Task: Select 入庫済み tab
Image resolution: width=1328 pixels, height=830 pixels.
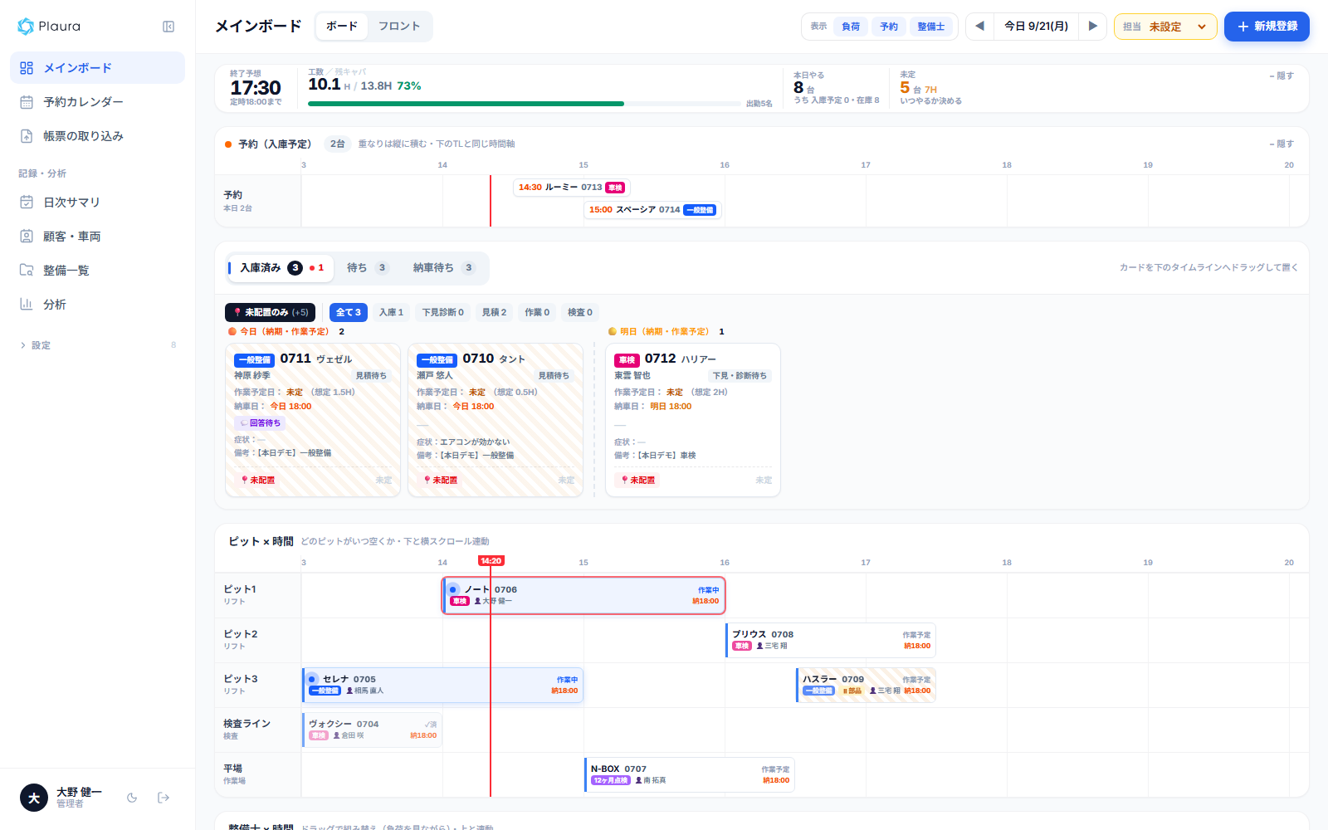Action: coord(279,268)
